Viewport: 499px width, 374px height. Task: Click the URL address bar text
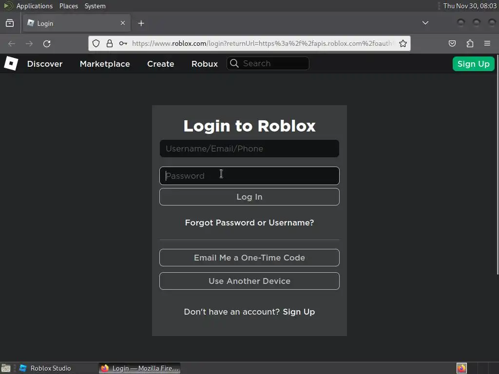262,43
